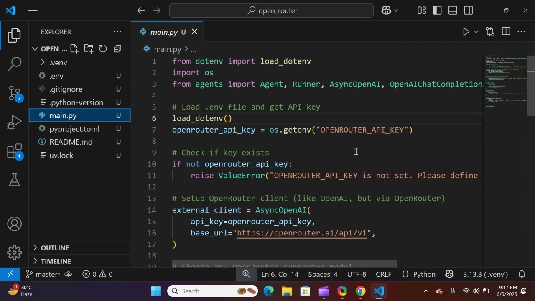
Task: Open the Accounts menu icon
Action: coord(14,224)
